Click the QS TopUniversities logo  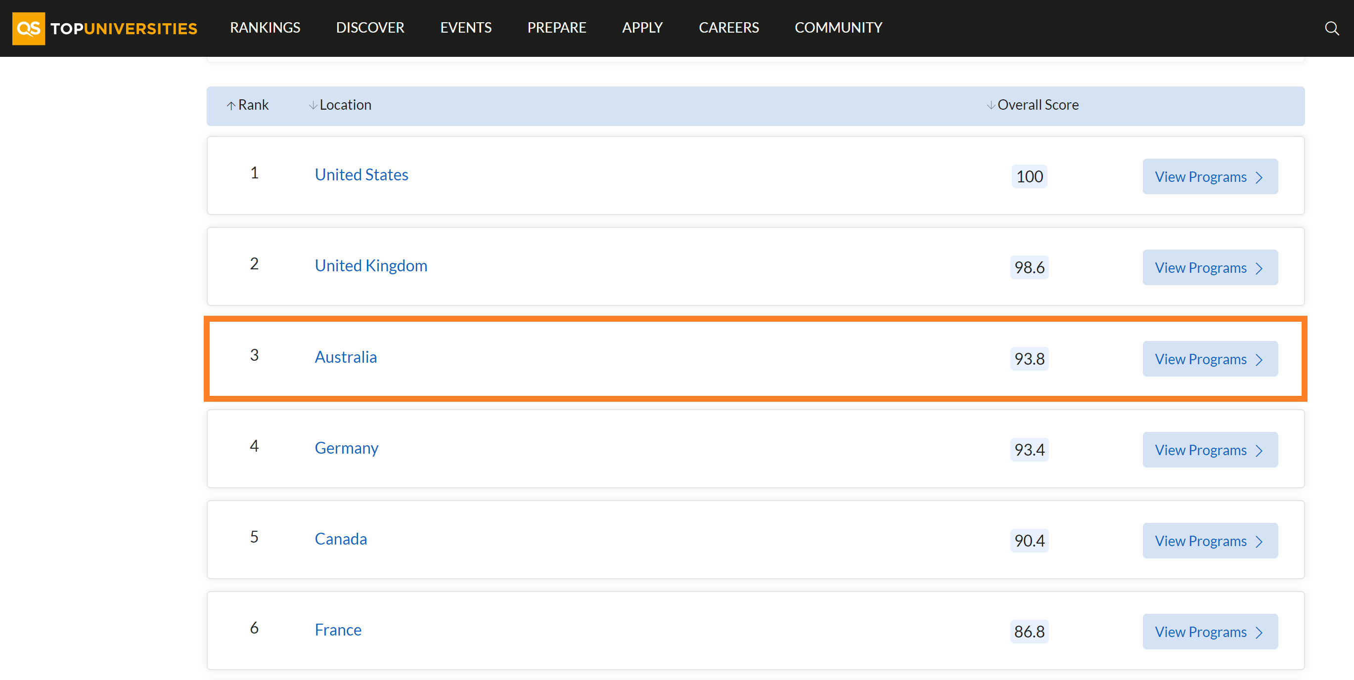click(x=105, y=28)
